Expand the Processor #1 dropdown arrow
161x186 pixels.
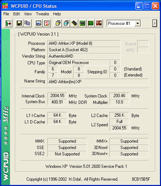137,23
